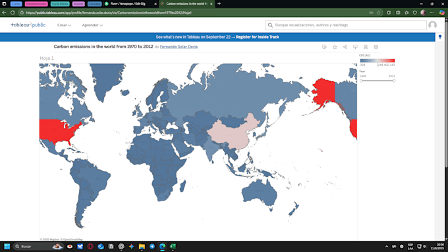This screenshot has width=448, height=252.
Task: Open browser settings and more menu
Action: 432,13
